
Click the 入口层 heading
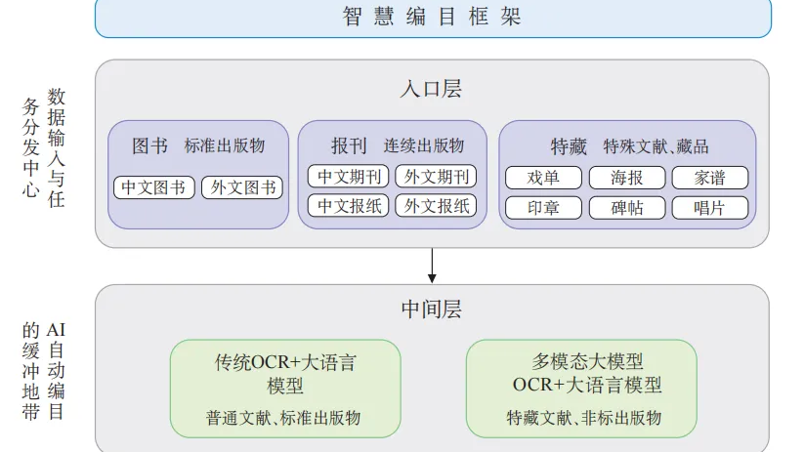(431, 89)
